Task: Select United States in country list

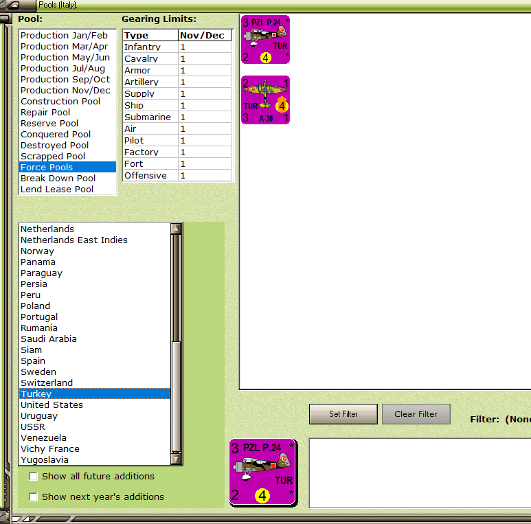Action: pyautogui.click(x=95, y=405)
